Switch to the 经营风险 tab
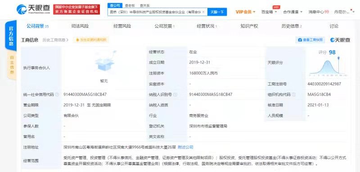360x172 pixels. pos(122,26)
